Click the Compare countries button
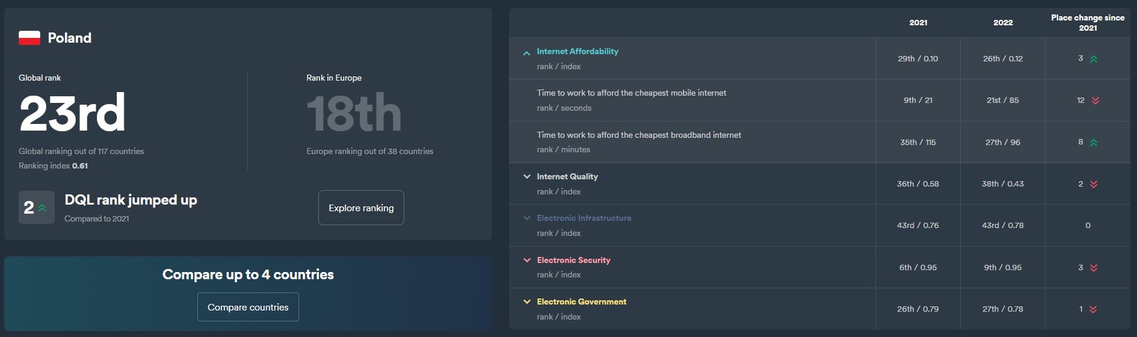1137x337 pixels. coord(248,307)
